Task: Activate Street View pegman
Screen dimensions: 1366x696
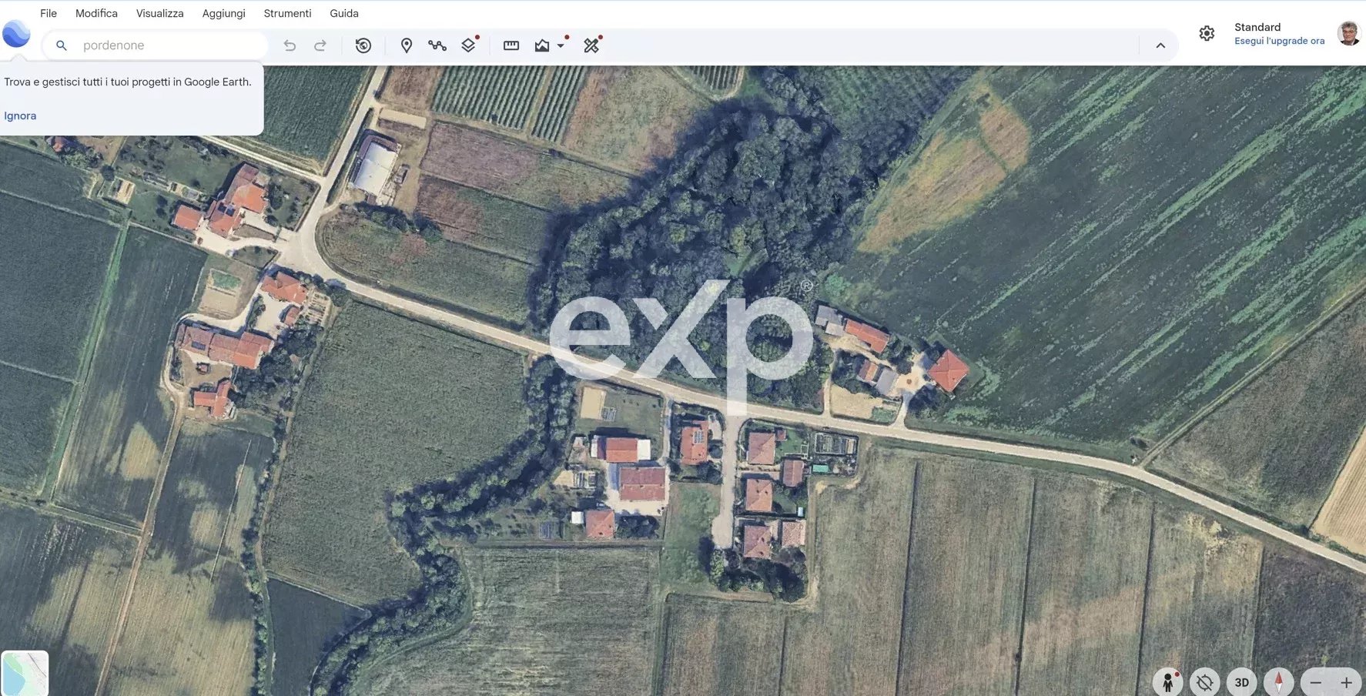Action: pyautogui.click(x=1167, y=682)
